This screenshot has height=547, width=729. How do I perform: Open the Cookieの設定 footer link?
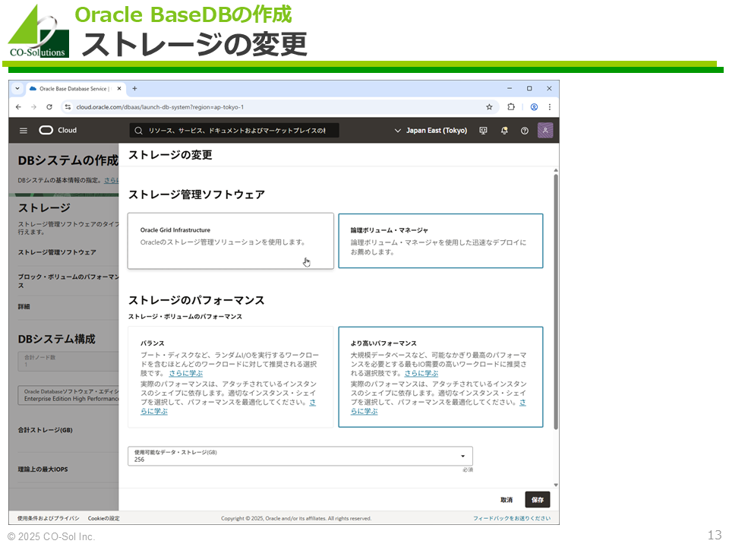pyautogui.click(x=104, y=518)
